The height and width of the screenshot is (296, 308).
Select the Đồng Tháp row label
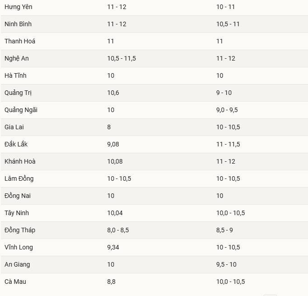pyautogui.click(x=20, y=230)
